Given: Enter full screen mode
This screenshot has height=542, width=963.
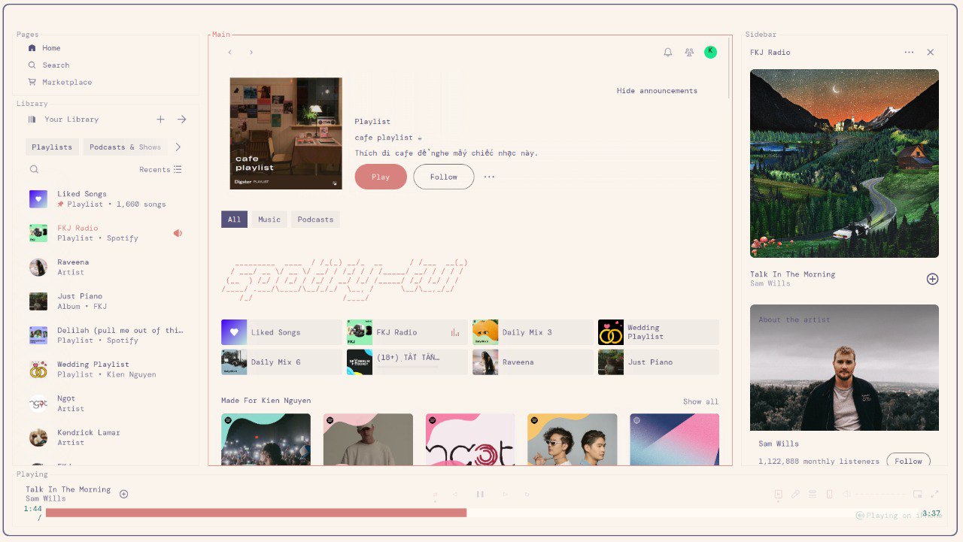Looking at the screenshot, I should [x=935, y=494].
